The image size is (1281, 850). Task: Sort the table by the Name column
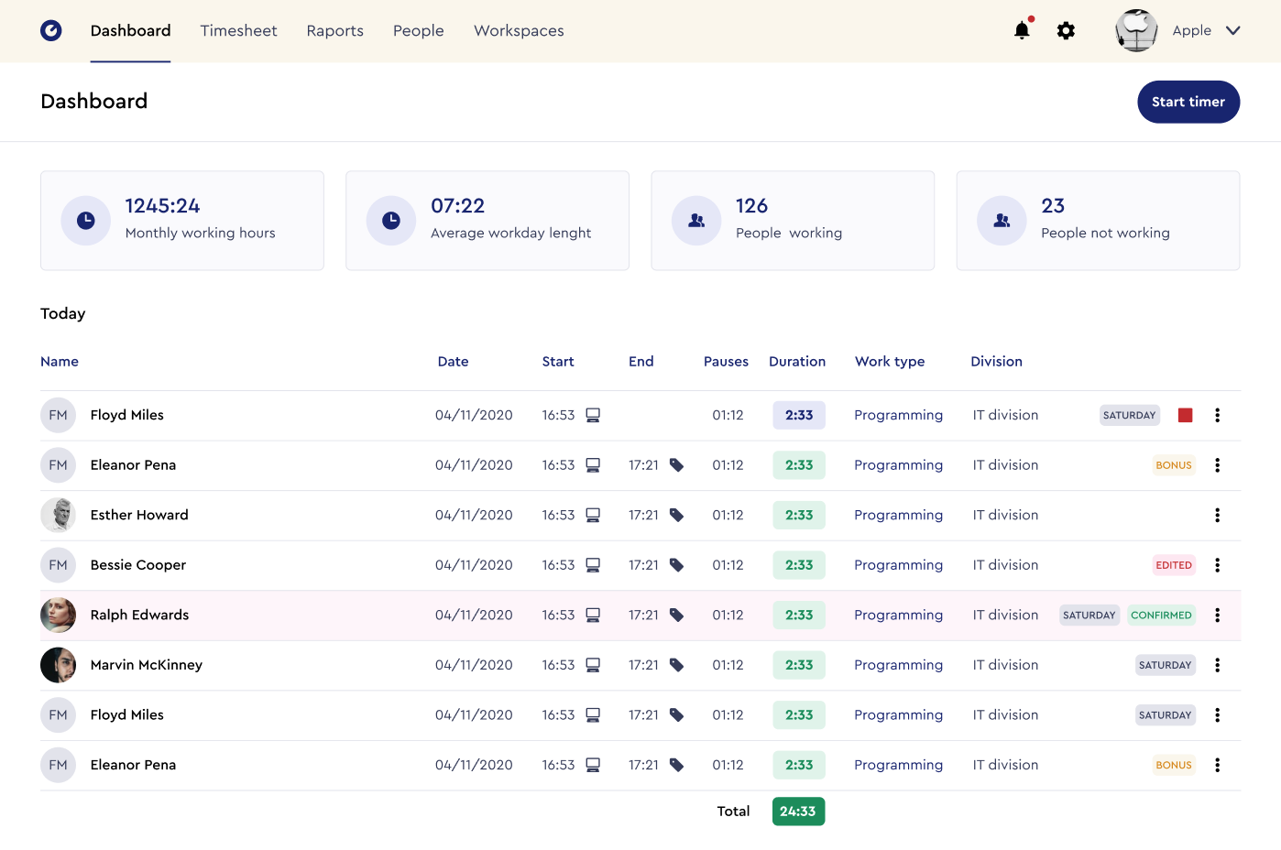pyautogui.click(x=59, y=361)
